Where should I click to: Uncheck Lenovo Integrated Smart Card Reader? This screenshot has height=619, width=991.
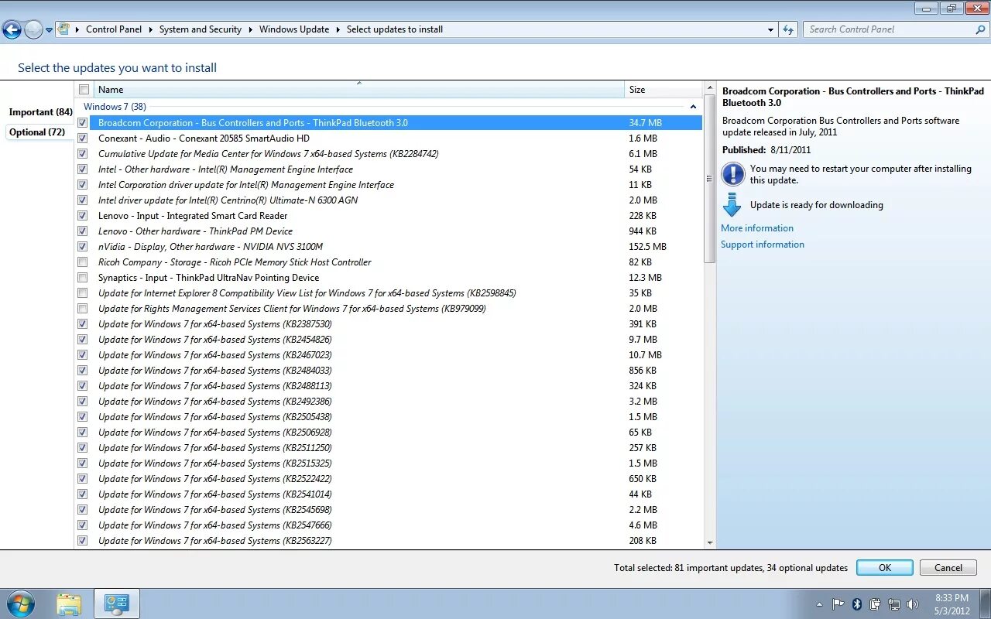coord(83,215)
